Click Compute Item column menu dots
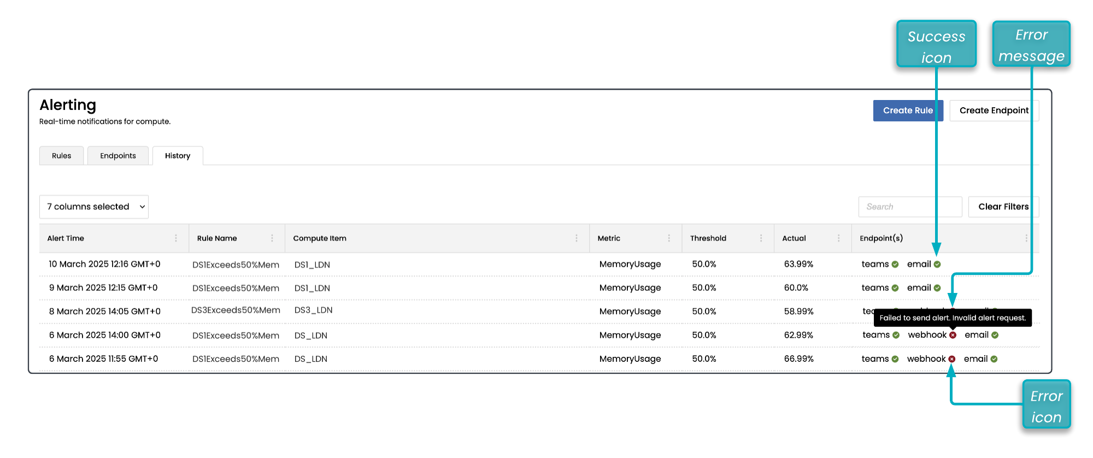1093x458 pixels. [x=576, y=238]
